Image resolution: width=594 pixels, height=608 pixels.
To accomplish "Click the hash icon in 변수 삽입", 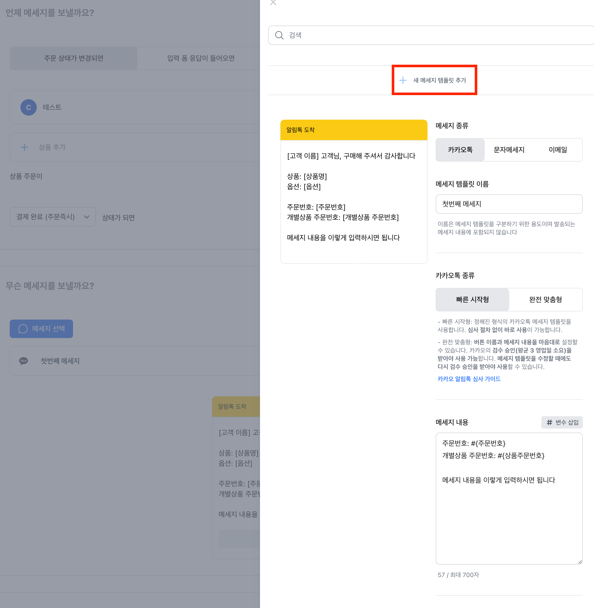I will (549, 422).
